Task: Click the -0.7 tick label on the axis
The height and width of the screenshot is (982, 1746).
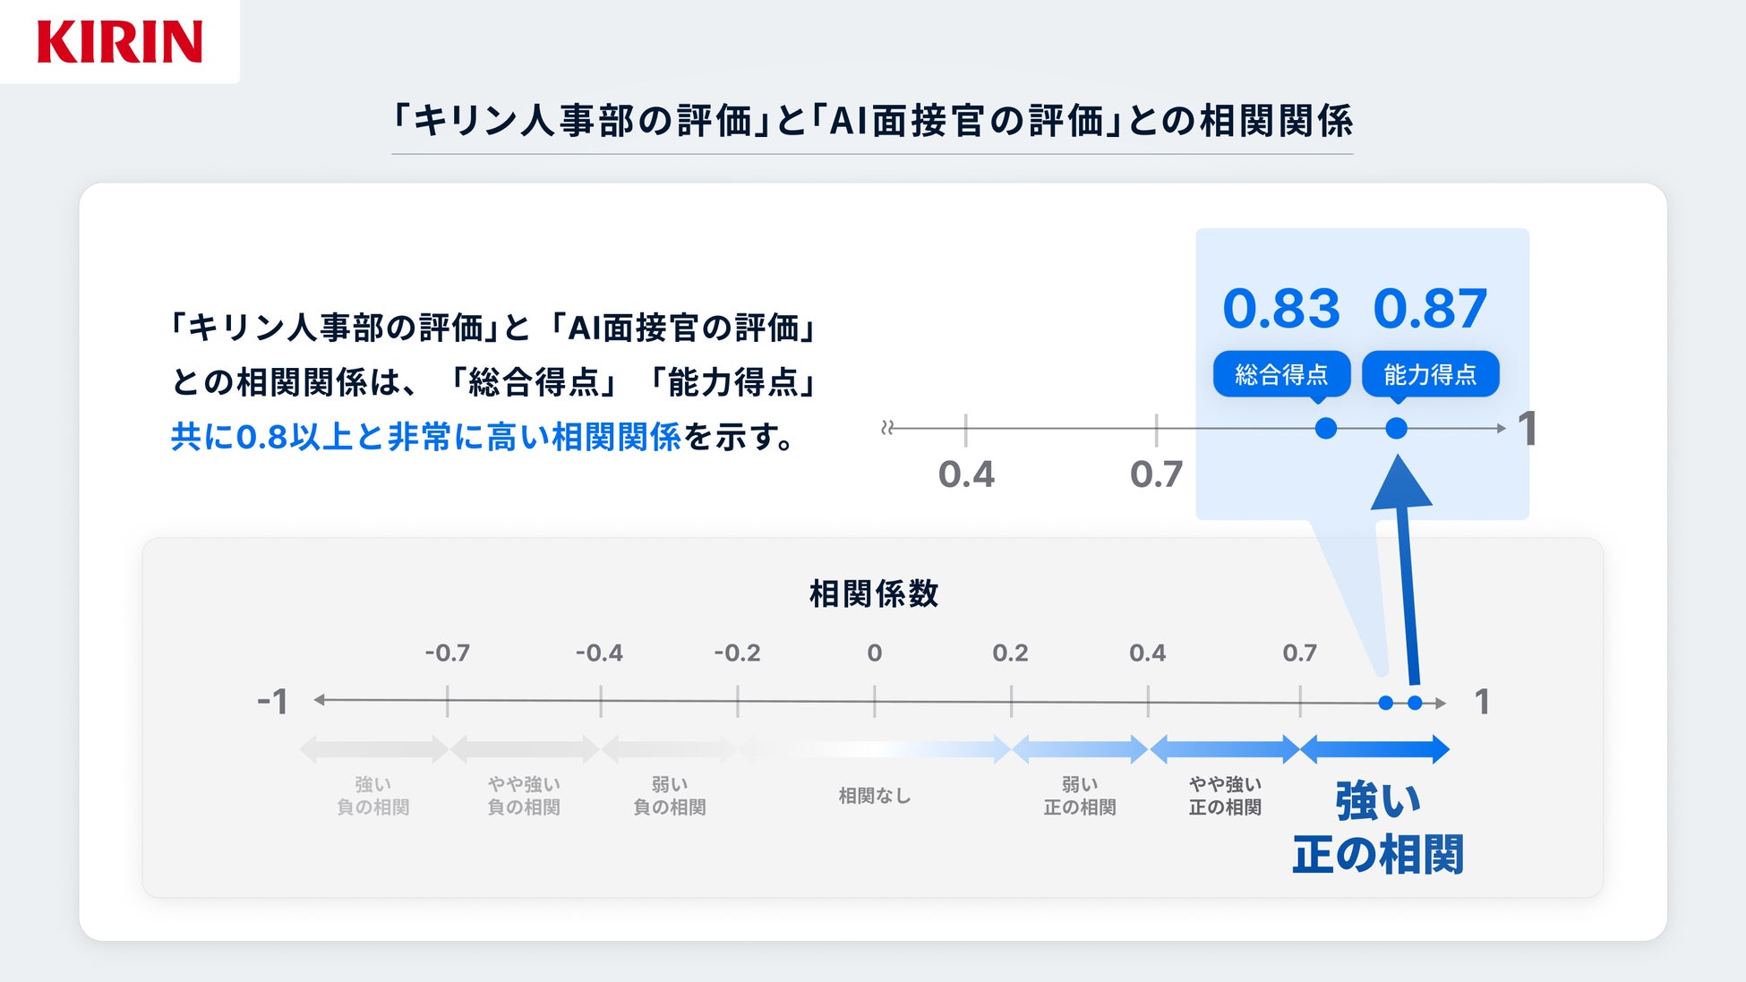Action: tap(447, 653)
